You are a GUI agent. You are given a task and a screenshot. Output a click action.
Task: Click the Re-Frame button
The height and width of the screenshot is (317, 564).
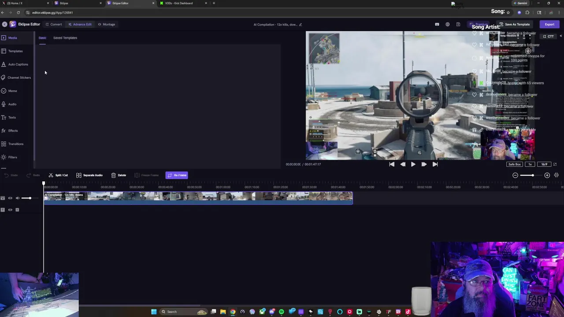point(177,175)
